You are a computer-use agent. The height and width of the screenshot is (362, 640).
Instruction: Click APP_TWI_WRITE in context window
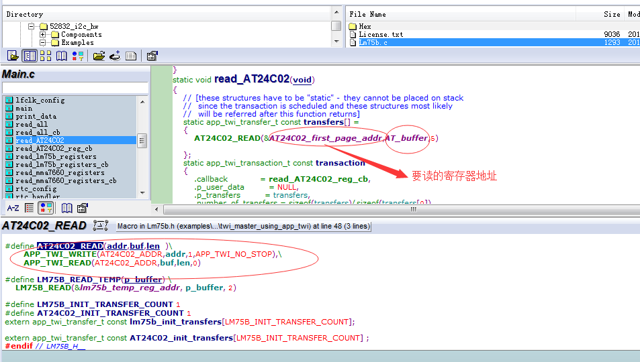(60, 254)
